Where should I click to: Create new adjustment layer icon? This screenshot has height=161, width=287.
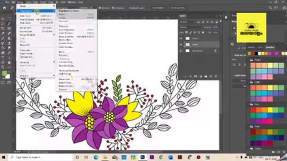point(201,76)
